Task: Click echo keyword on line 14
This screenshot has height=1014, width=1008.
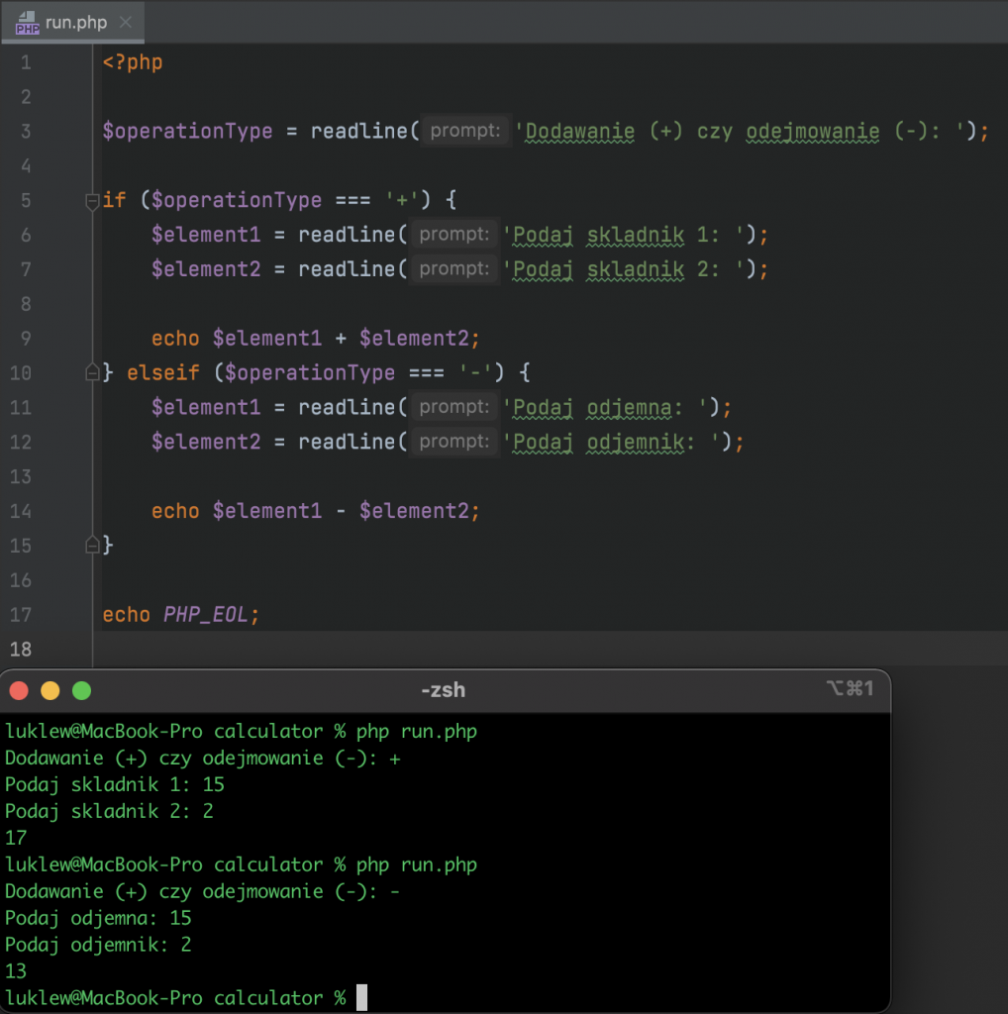Action: pos(175,511)
